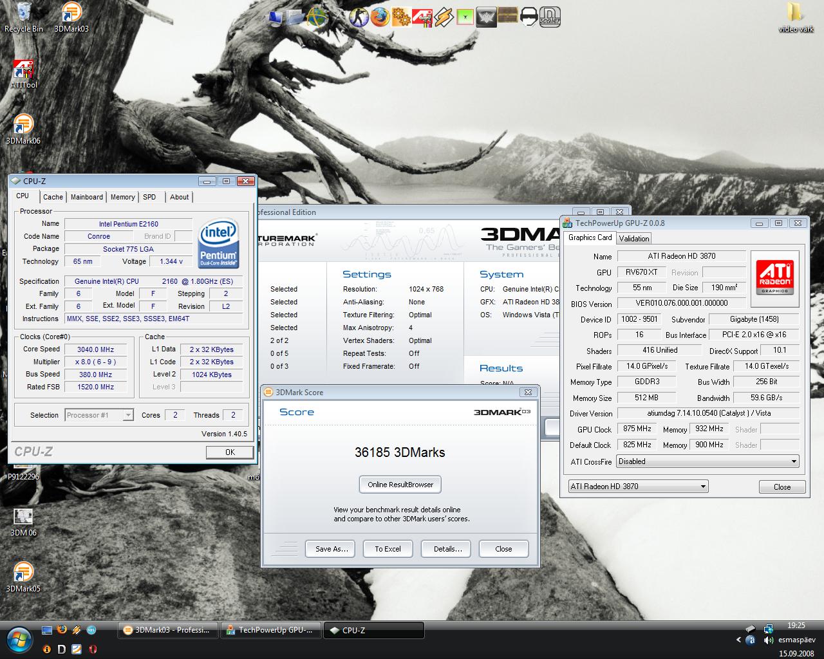Open the 3DMark06 desktop shortcut
824x659 pixels.
[x=23, y=129]
